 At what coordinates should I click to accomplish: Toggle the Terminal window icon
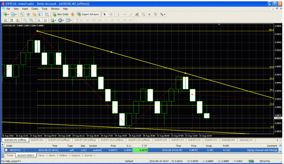(40, 14)
